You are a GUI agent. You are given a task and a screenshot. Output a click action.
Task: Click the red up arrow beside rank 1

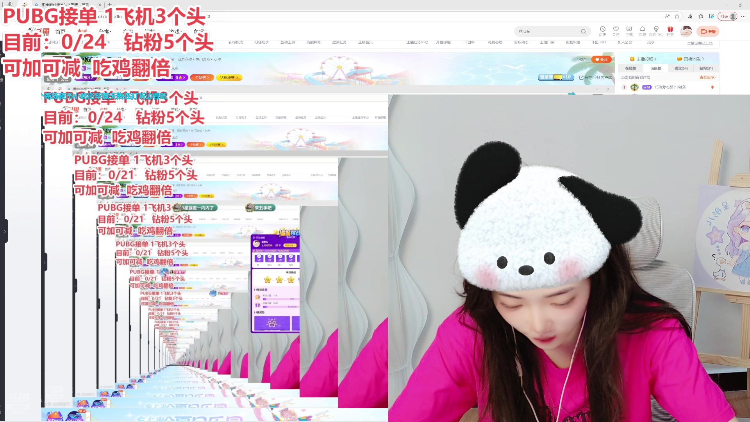tap(712, 87)
